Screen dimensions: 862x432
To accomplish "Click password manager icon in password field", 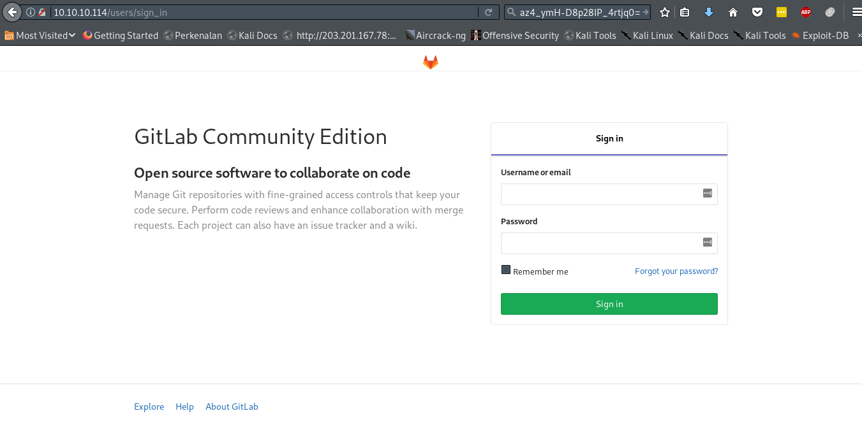I will pos(708,242).
